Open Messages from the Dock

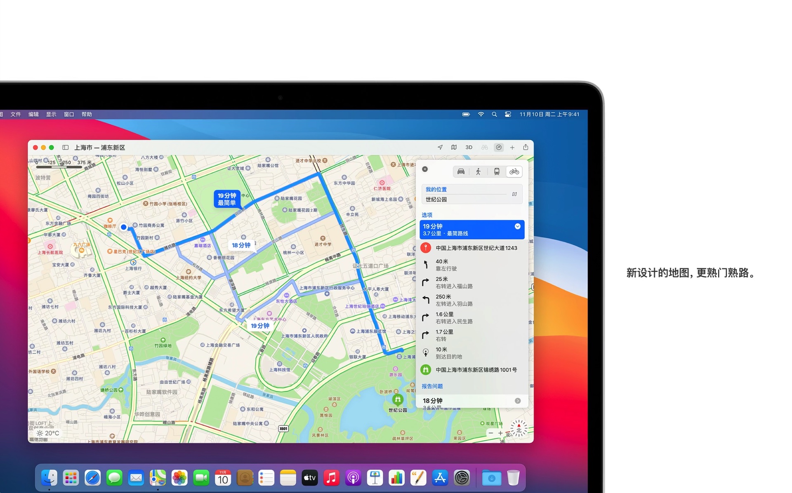coord(114,478)
